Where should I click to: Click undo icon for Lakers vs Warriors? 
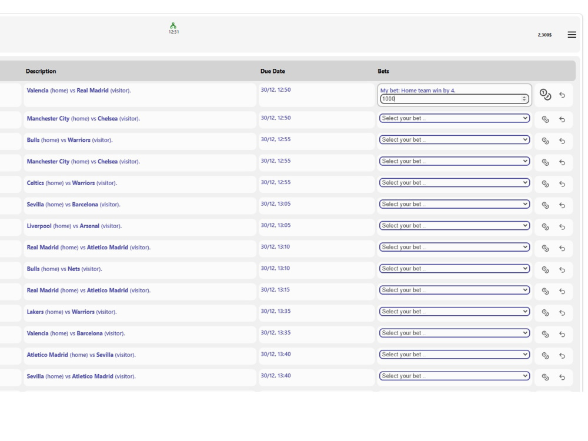coord(562,312)
